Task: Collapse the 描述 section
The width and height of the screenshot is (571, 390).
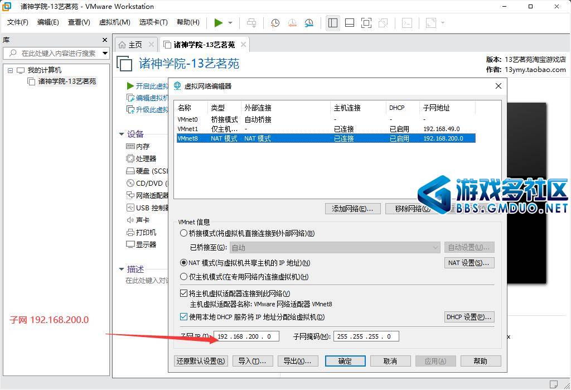Action: [122, 269]
